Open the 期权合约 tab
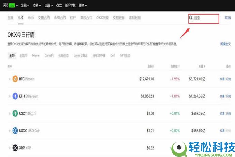The height and width of the screenshot is (157, 235). coord(86,18)
